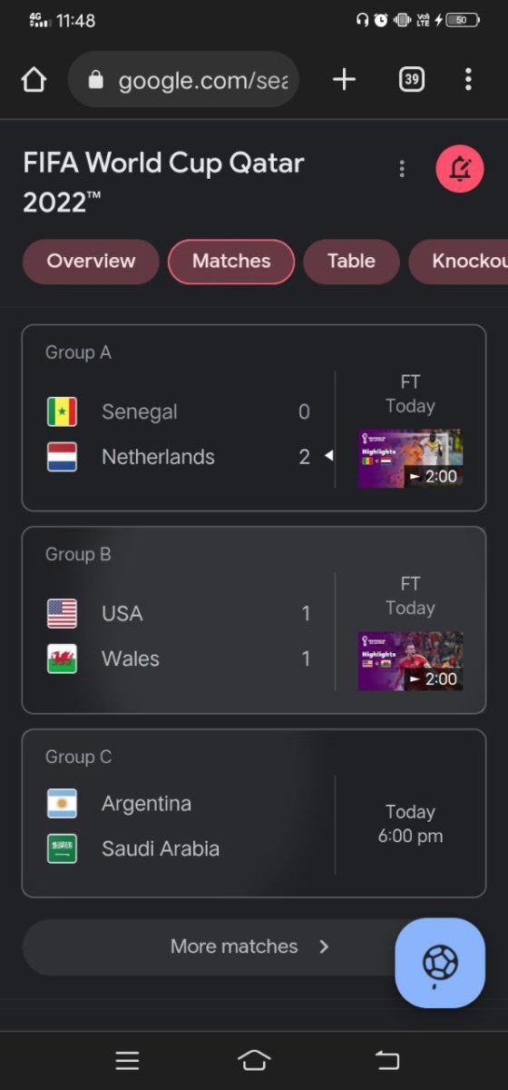508x1090 pixels.
Task: Tap the browser home icon
Action: coord(34,80)
